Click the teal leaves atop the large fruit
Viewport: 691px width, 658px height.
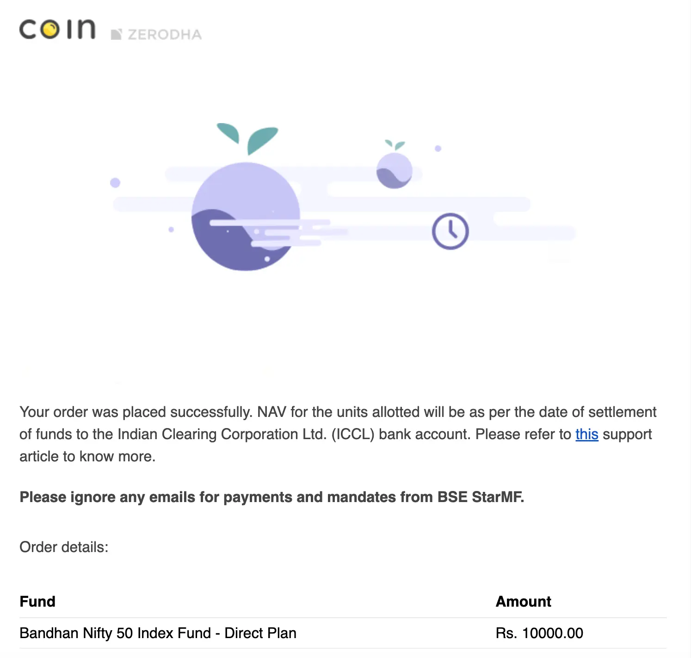pos(247,138)
